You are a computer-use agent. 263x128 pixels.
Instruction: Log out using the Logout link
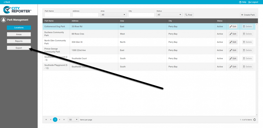tap(253, 2)
